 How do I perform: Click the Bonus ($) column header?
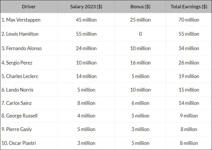click(140, 7)
